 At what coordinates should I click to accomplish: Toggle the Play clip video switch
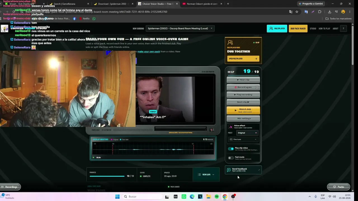(231, 149)
